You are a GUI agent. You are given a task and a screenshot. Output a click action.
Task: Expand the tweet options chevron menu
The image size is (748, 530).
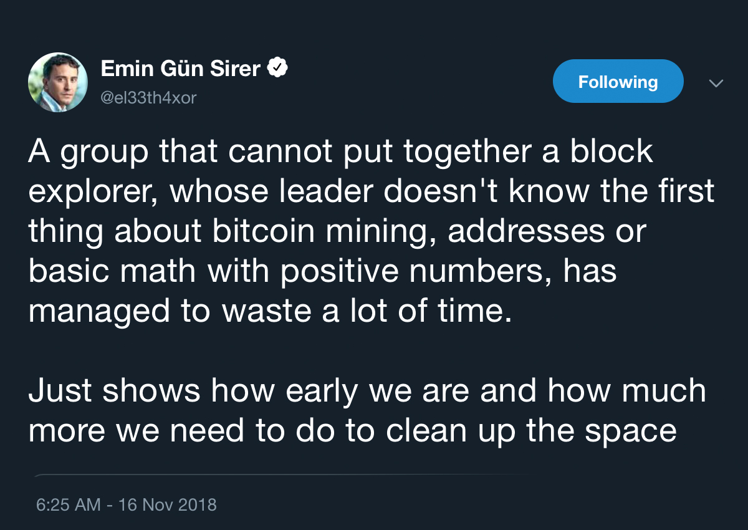[x=716, y=83]
